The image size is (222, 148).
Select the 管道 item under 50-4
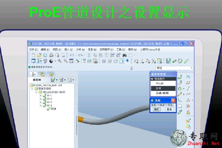click(x=51, y=109)
